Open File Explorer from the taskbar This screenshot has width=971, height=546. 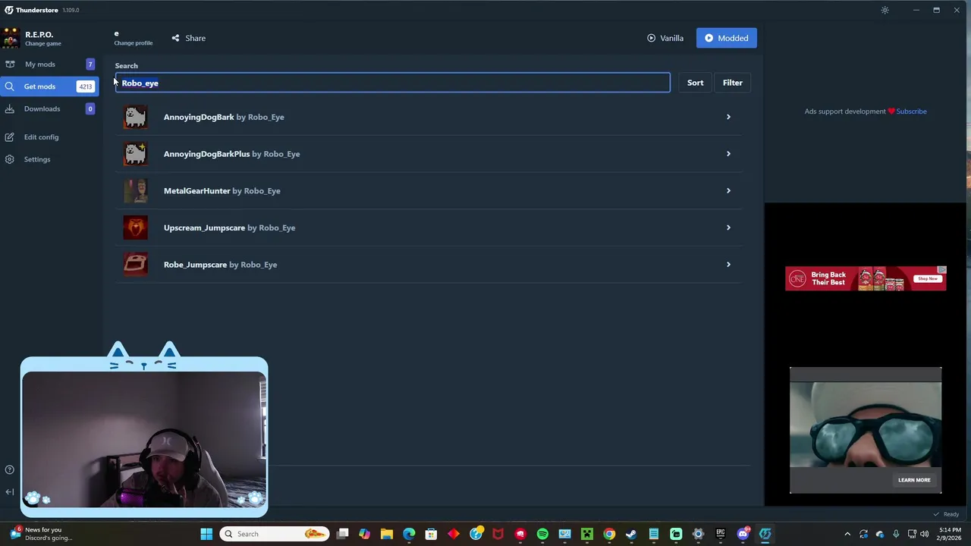coord(387,534)
